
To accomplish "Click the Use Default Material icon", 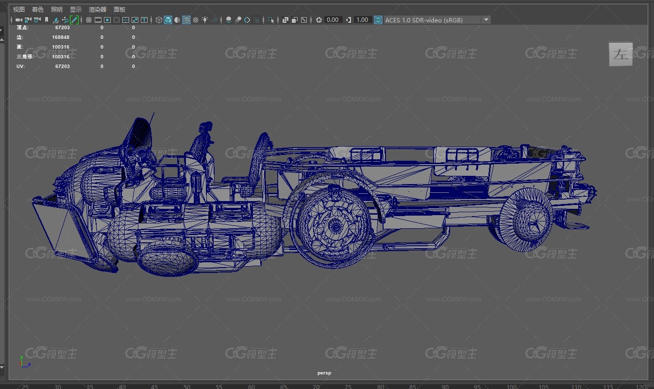I will tap(177, 20).
